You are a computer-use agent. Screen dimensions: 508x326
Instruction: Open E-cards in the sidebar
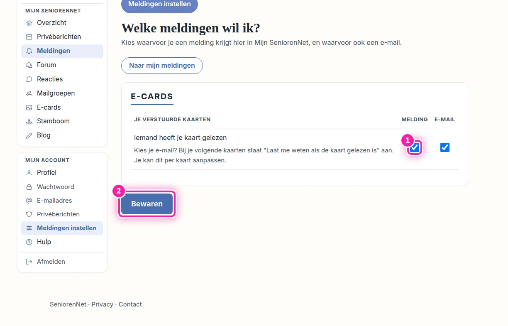point(62,108)
